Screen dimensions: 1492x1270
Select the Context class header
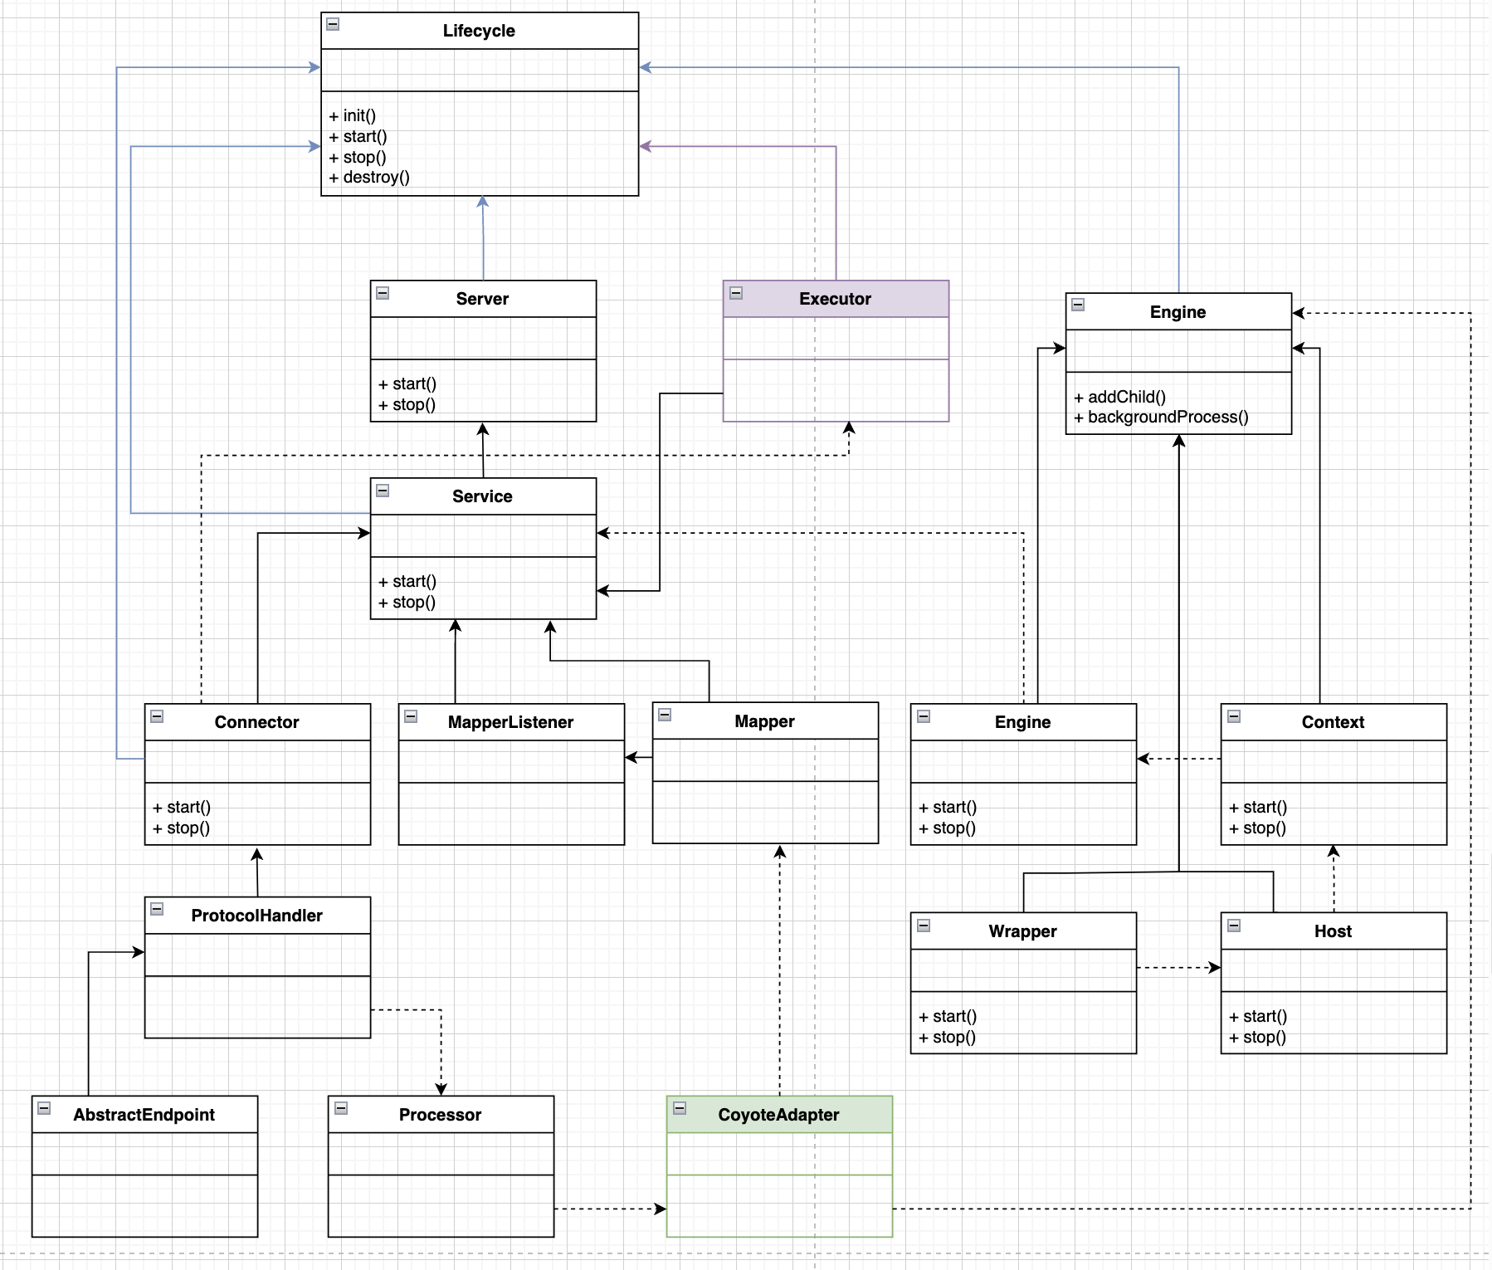(1333, 722)
